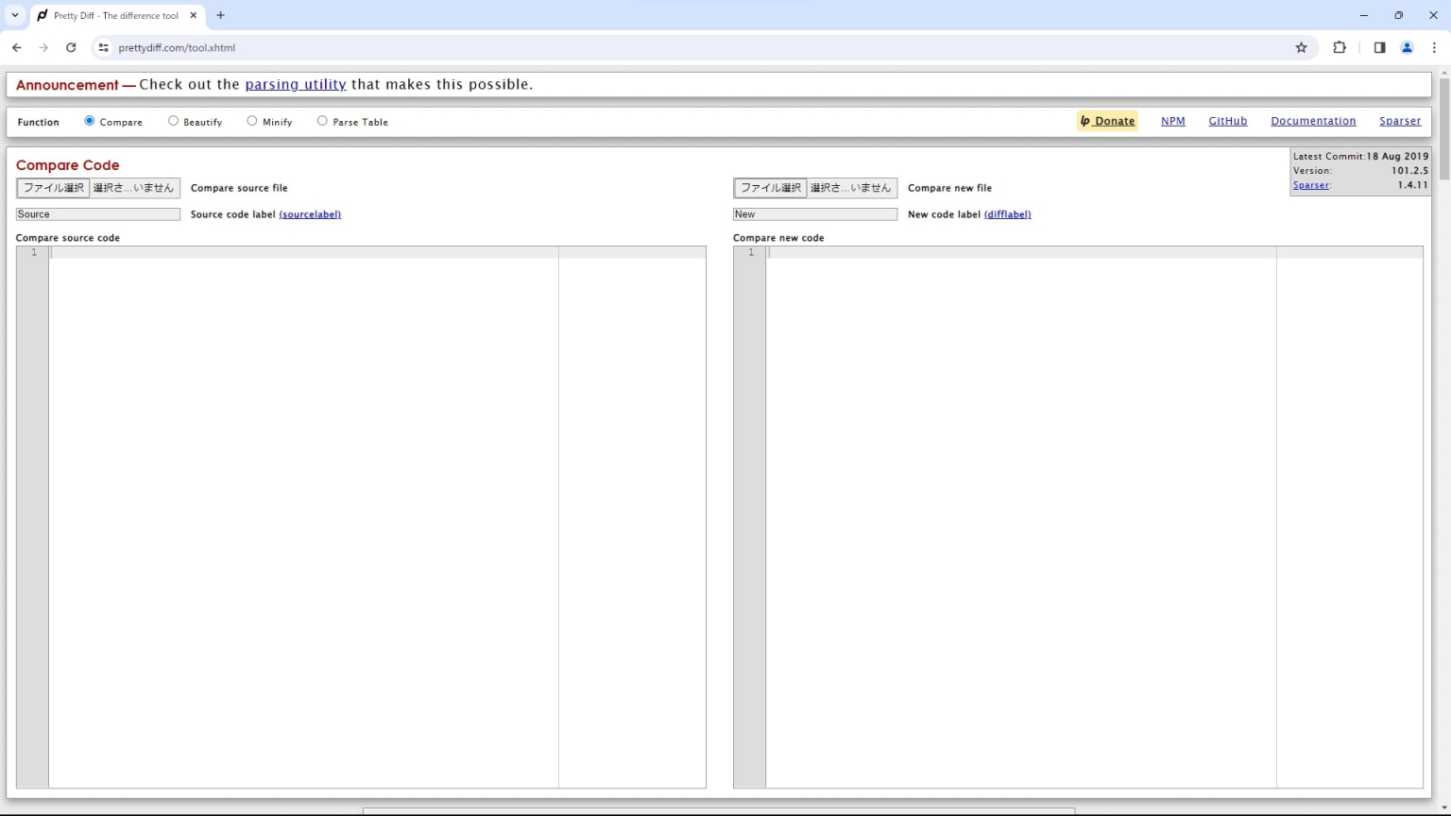Open the GitHub link
This screenshot has height=816, width=1451.
[x=1227, y=121]
